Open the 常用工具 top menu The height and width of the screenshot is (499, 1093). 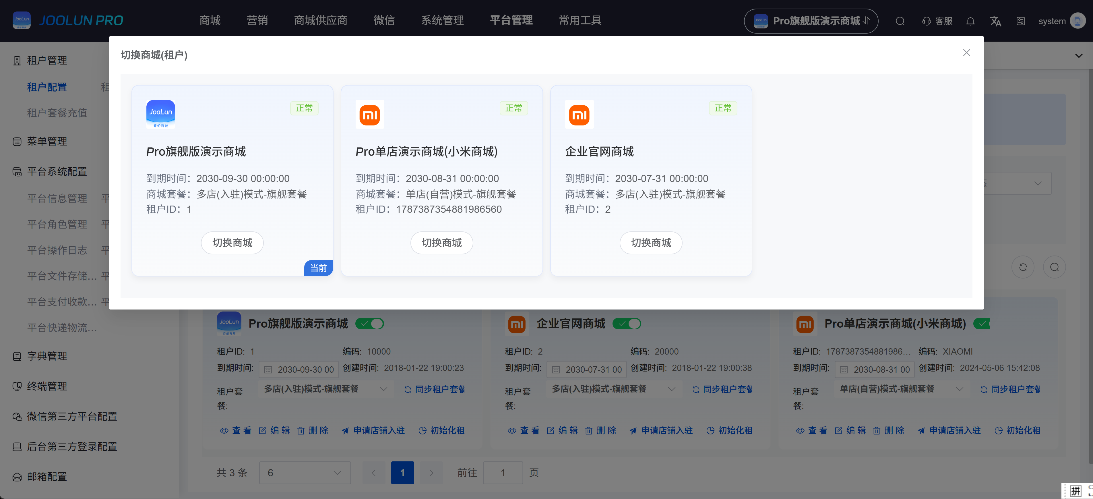(x=580, y=20)
